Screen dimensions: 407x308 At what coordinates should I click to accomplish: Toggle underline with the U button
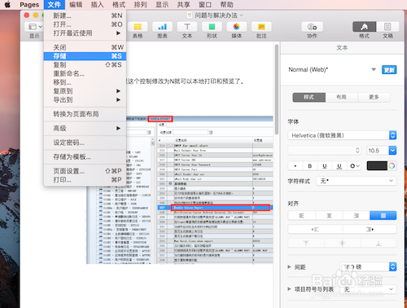point(325,166)
